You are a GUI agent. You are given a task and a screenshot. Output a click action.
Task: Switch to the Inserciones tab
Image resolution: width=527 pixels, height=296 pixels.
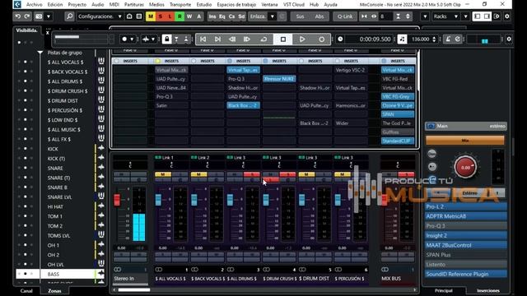coord(488,290)
